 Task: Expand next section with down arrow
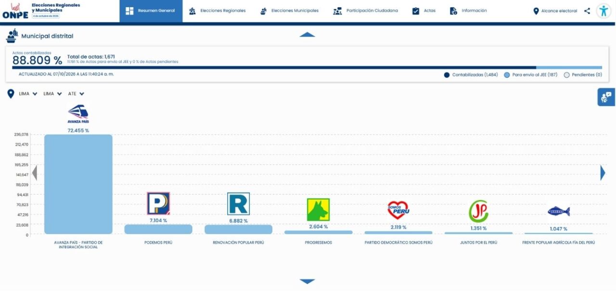tap(307, 281)
